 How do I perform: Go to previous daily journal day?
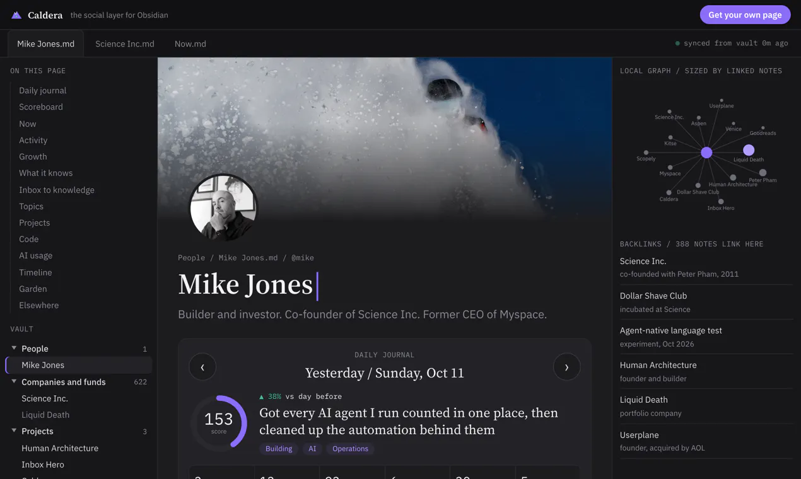tap(202, 367)
